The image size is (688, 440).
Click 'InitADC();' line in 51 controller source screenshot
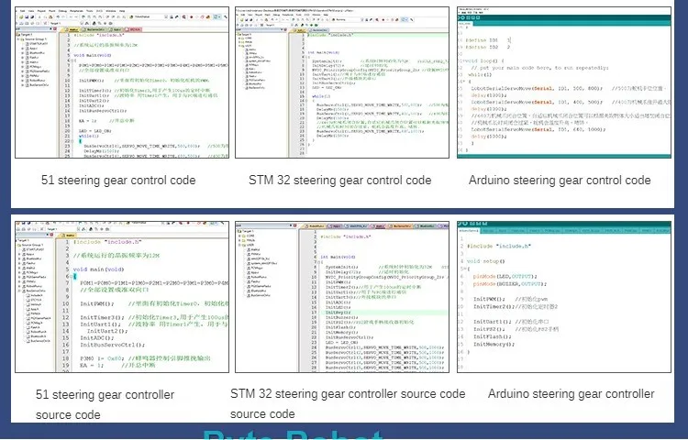97,338
